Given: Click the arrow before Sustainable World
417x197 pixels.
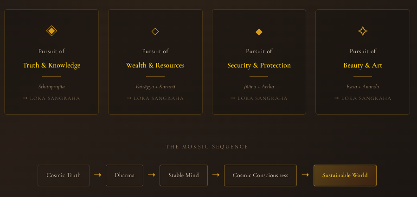Looking at the screenshot, I should [305, 175].
